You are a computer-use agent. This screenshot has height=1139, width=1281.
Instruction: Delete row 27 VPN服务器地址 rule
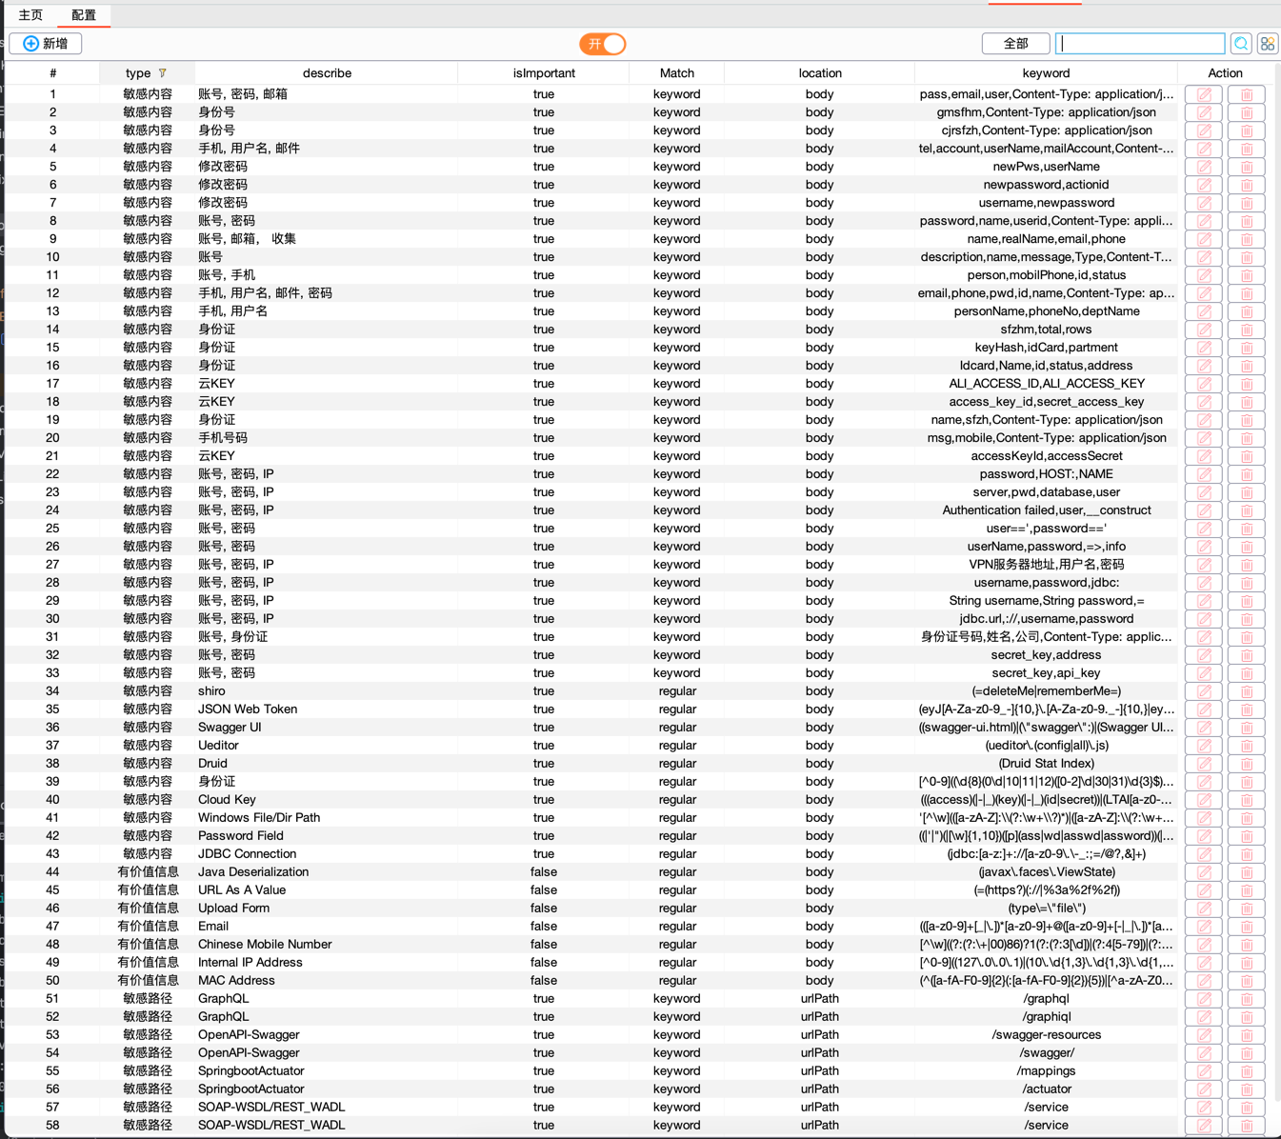(x=1247, y=565)
